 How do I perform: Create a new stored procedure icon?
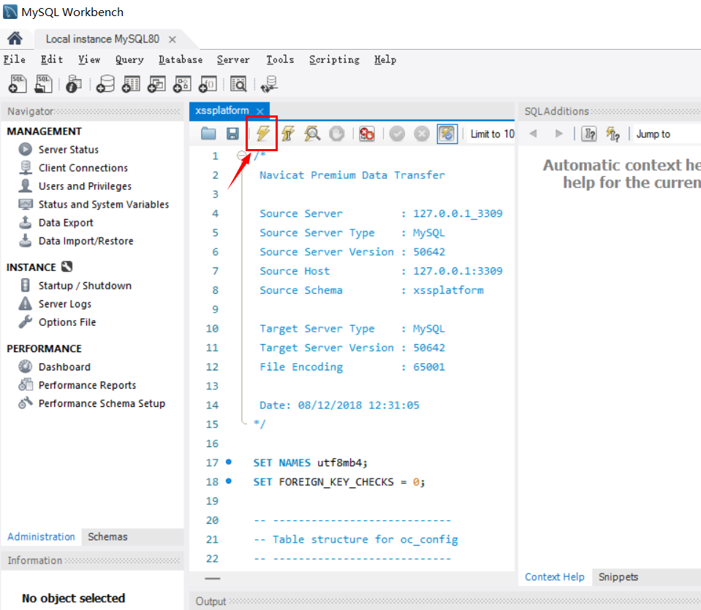pos(183,83)
